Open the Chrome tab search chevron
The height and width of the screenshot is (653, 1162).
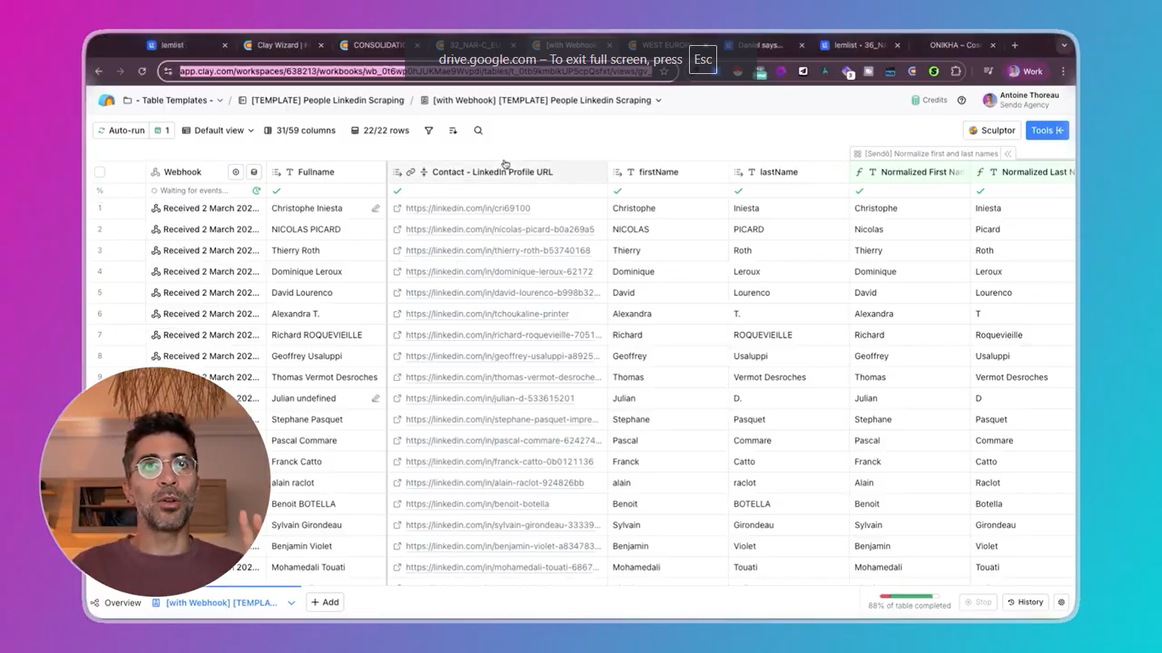1063,45
